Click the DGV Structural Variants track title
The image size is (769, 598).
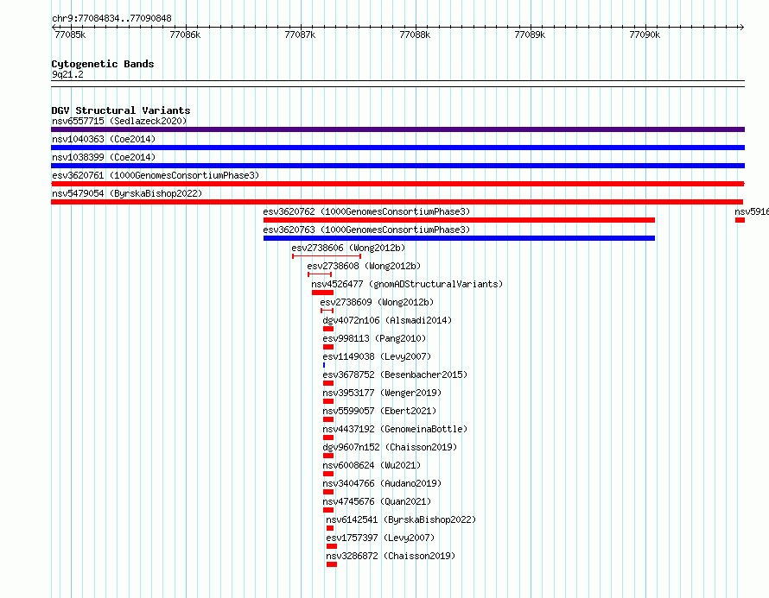pyautogui.click(x=121, y=110)
